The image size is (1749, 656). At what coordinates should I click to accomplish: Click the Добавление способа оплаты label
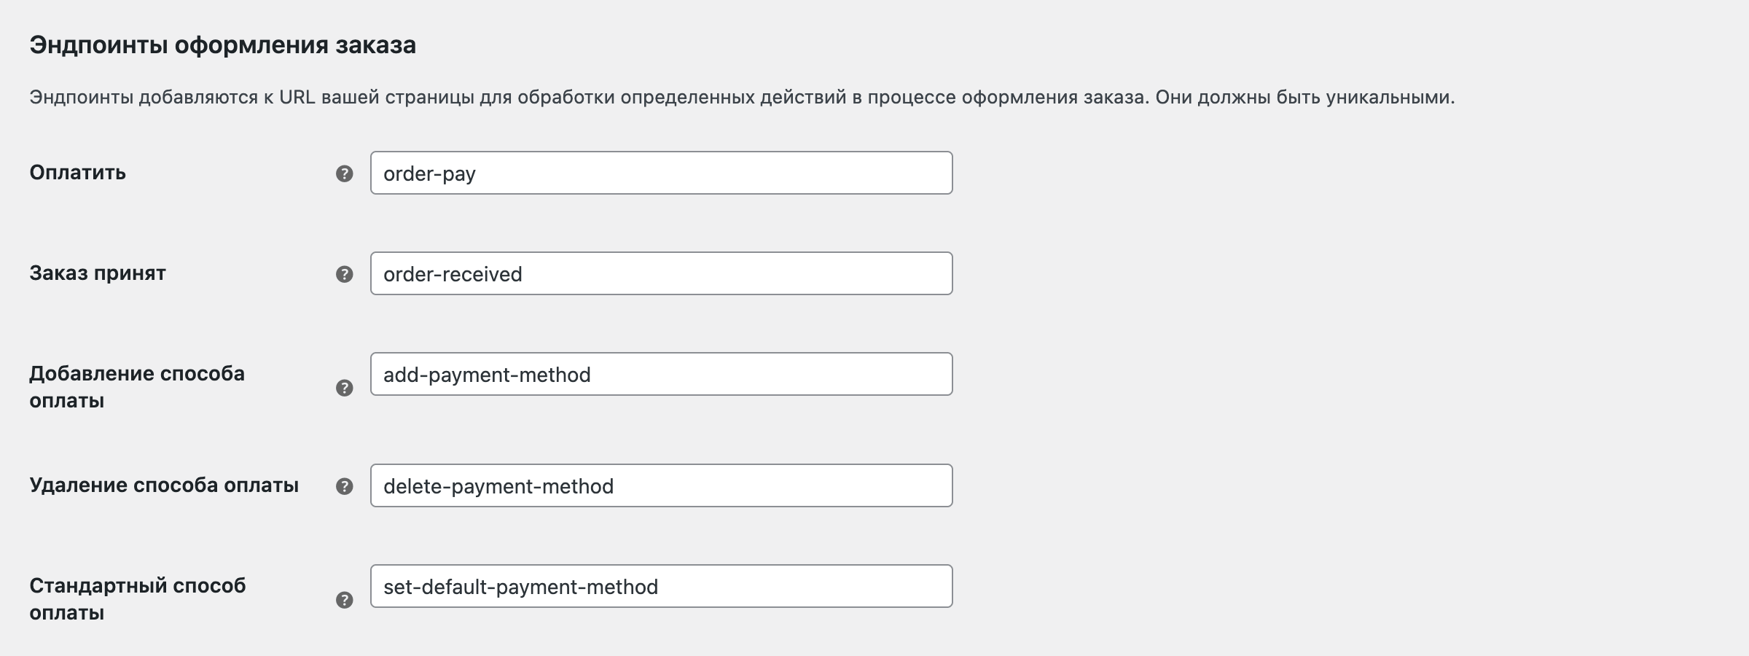tap(137, 387)
